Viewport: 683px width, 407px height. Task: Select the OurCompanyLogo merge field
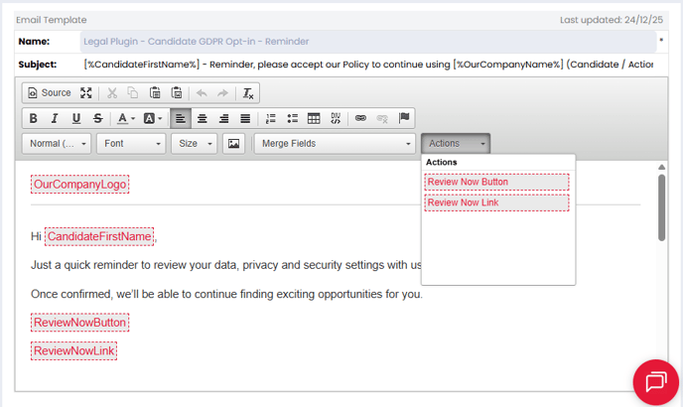click(x=79, y=185)
